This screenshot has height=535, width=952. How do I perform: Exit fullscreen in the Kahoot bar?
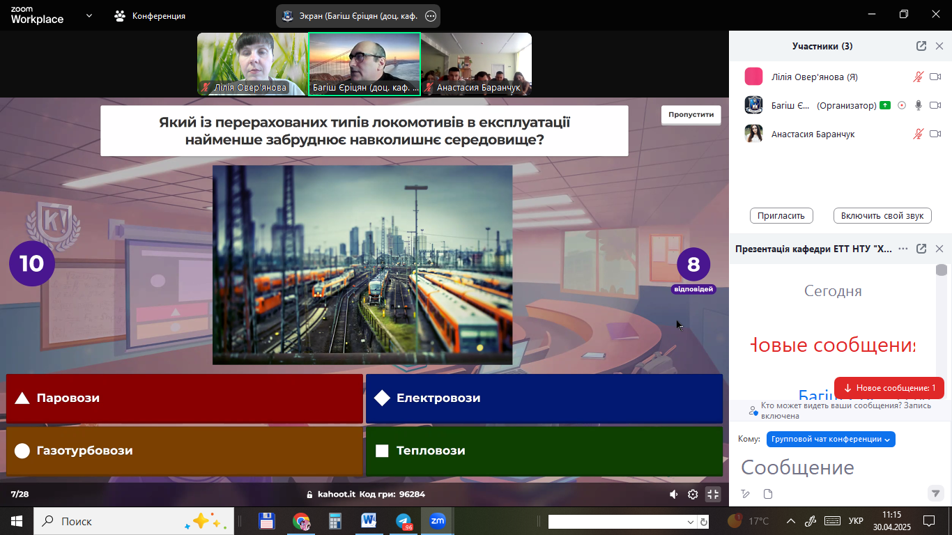tap(712, 494)
